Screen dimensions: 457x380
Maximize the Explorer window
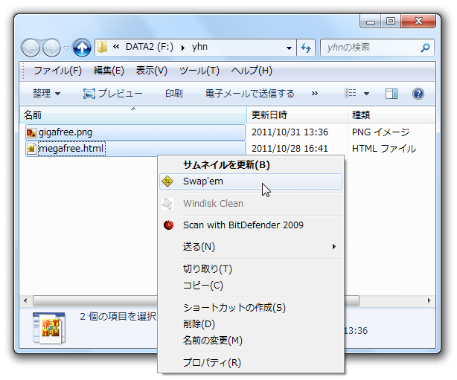coord(391,22)
